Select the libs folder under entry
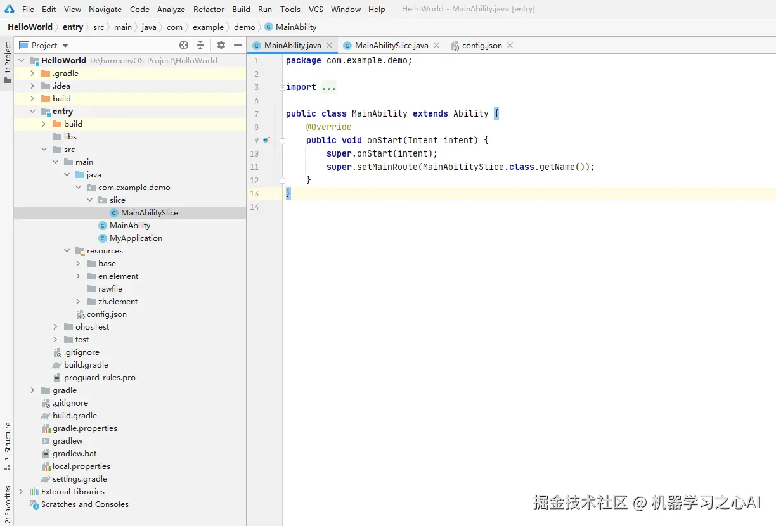 [x=70, y=137]
